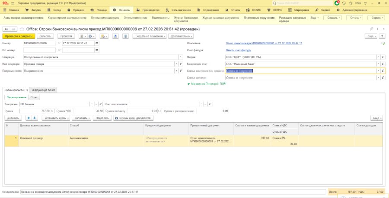Open the Закупки section menu
This screenshot has width=389, height=198.
click(33, 10)
